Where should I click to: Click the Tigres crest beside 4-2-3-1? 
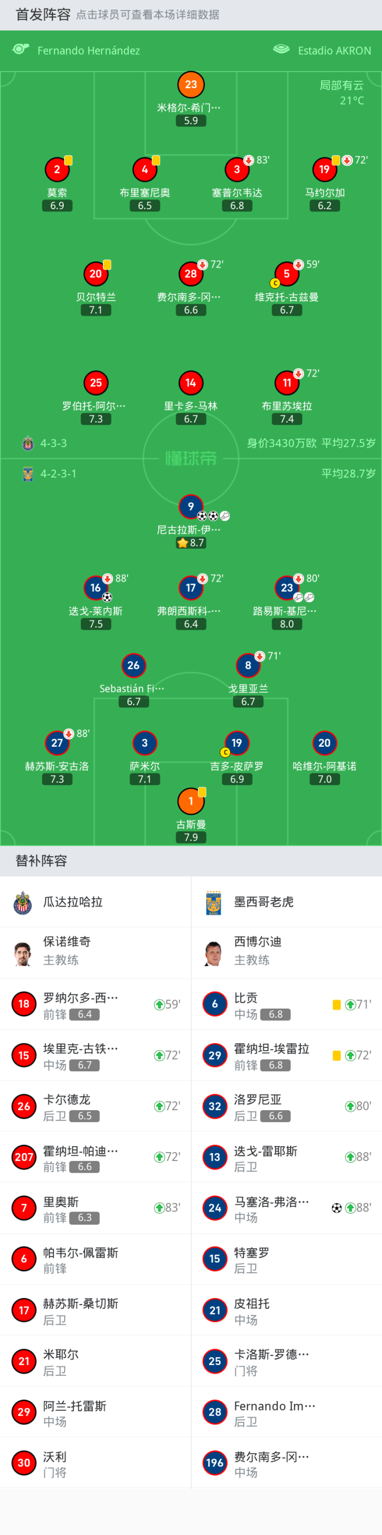click(28, 474)
